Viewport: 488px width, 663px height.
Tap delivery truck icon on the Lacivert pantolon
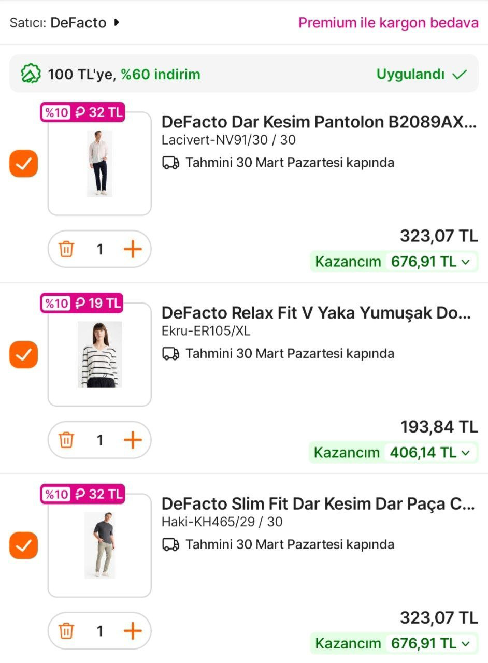[x=170, y=163]
